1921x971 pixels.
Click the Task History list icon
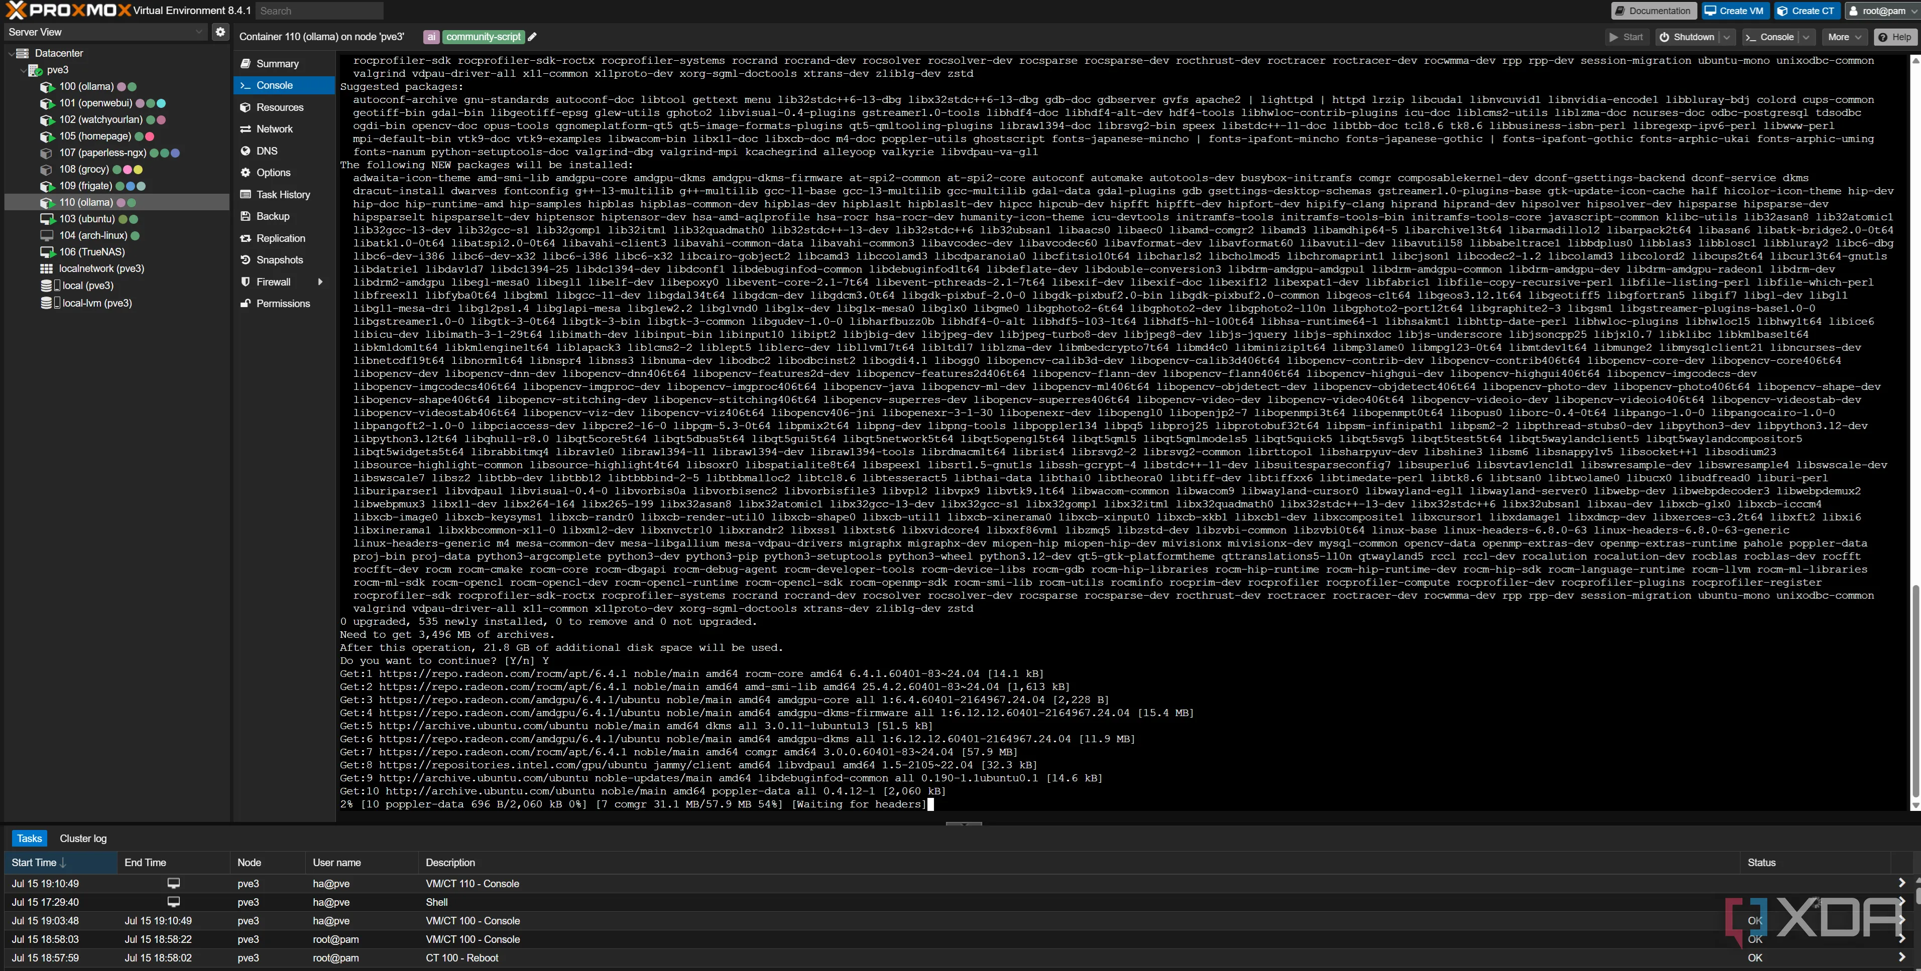coord(246,195)
